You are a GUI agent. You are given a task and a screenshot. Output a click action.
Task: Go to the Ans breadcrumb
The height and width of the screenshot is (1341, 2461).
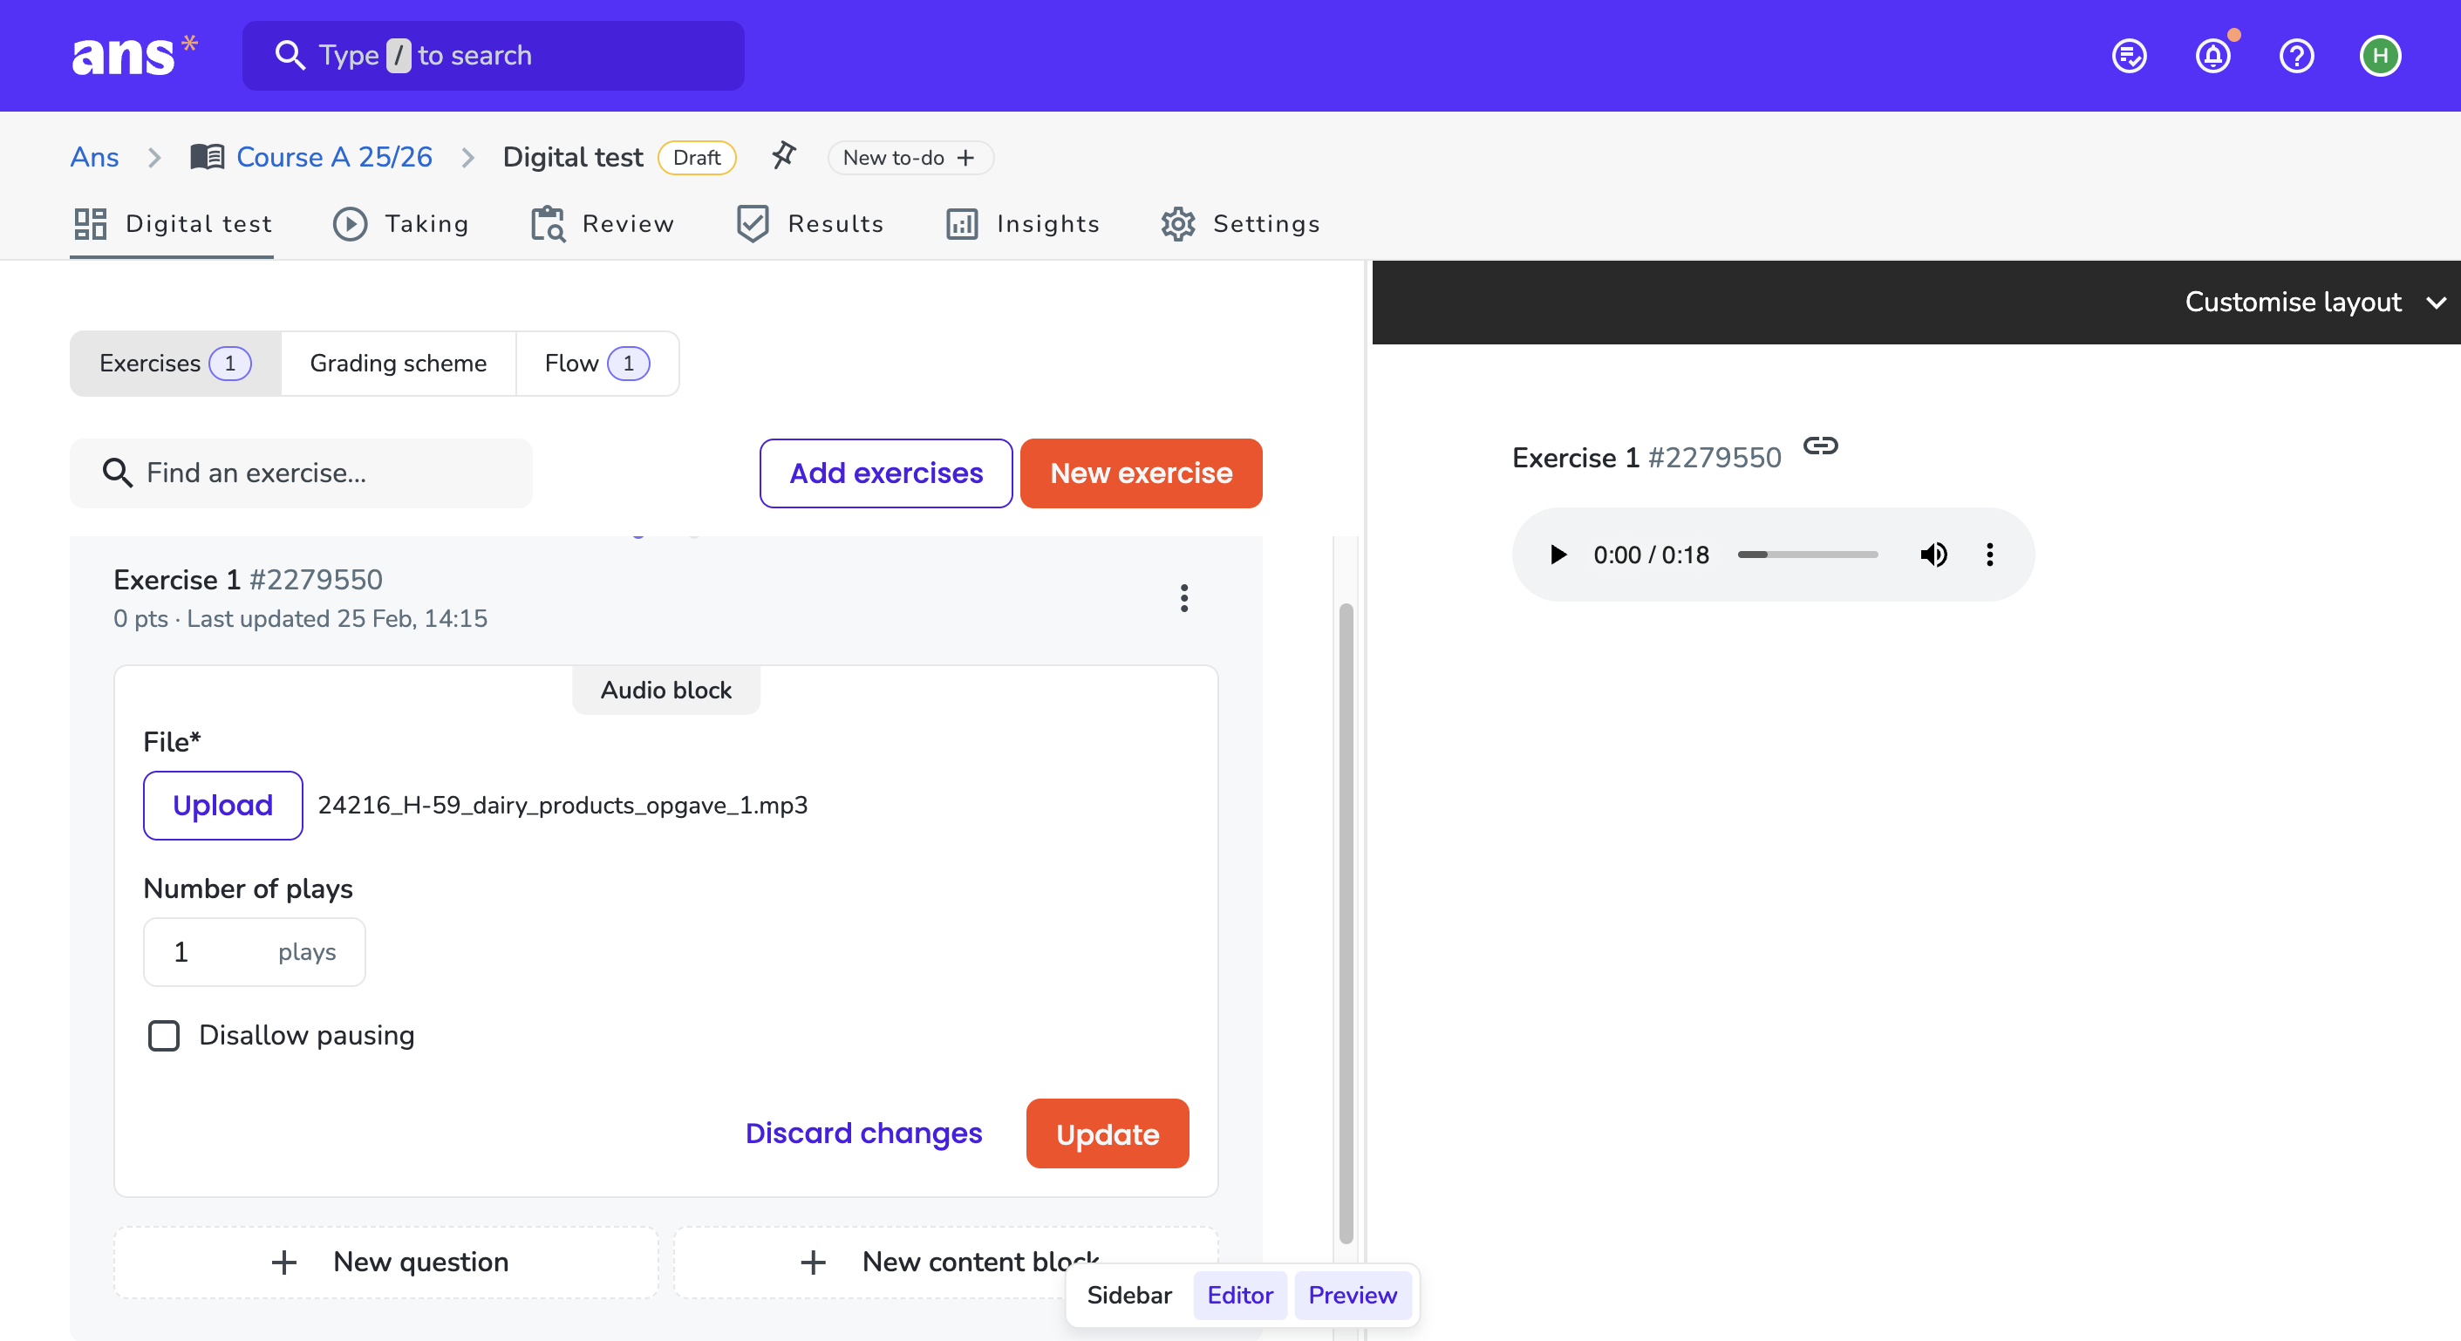(94, 157)
